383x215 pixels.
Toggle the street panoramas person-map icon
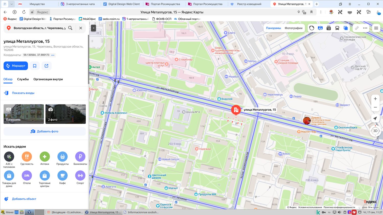[320, 28]
